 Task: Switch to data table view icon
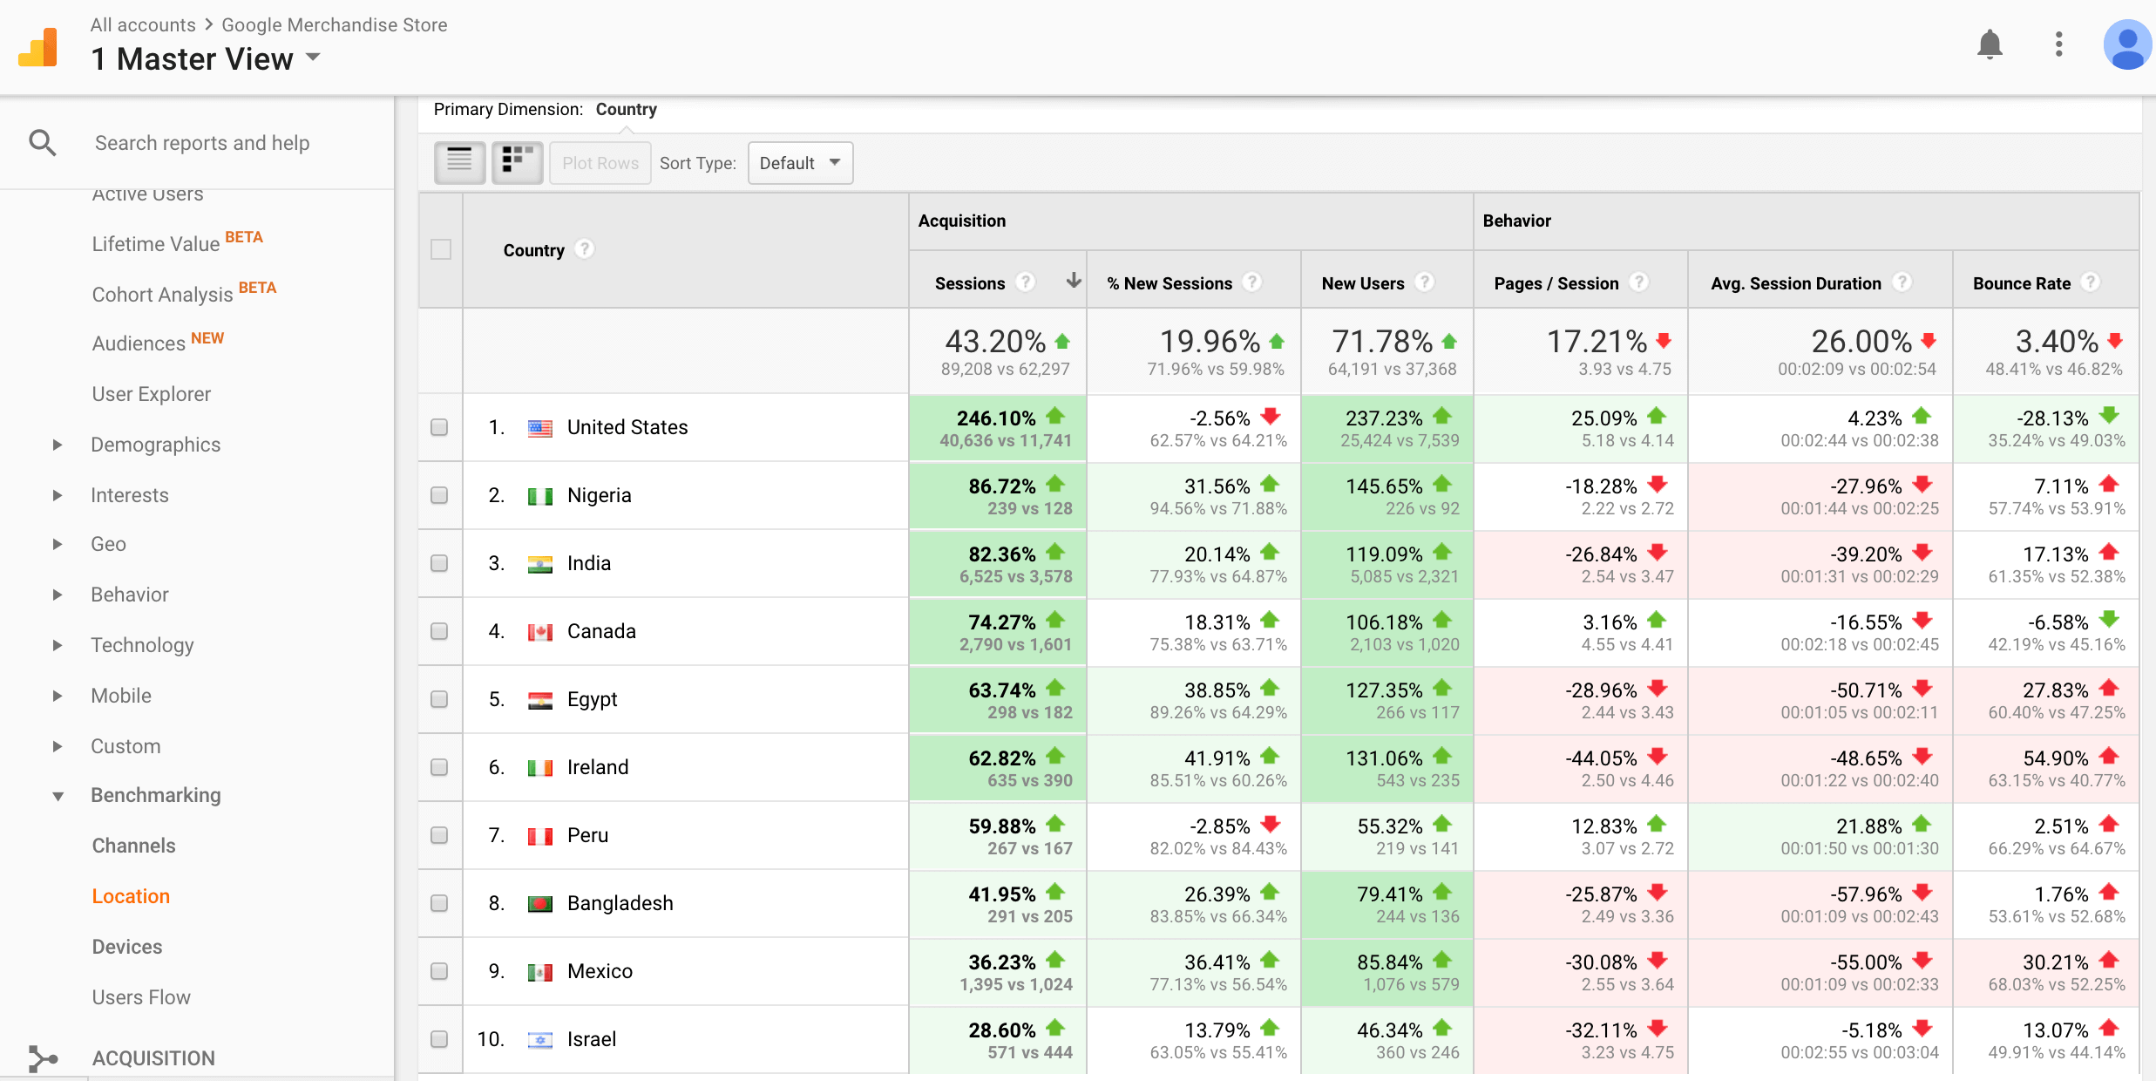pyautogui.click(x=459, y=162)
